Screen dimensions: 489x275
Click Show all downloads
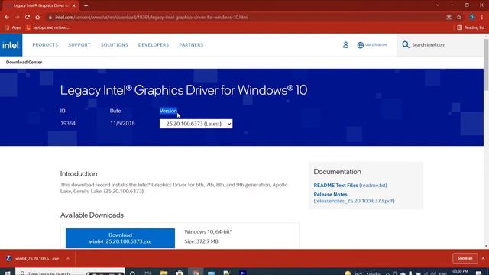[465, 258]
